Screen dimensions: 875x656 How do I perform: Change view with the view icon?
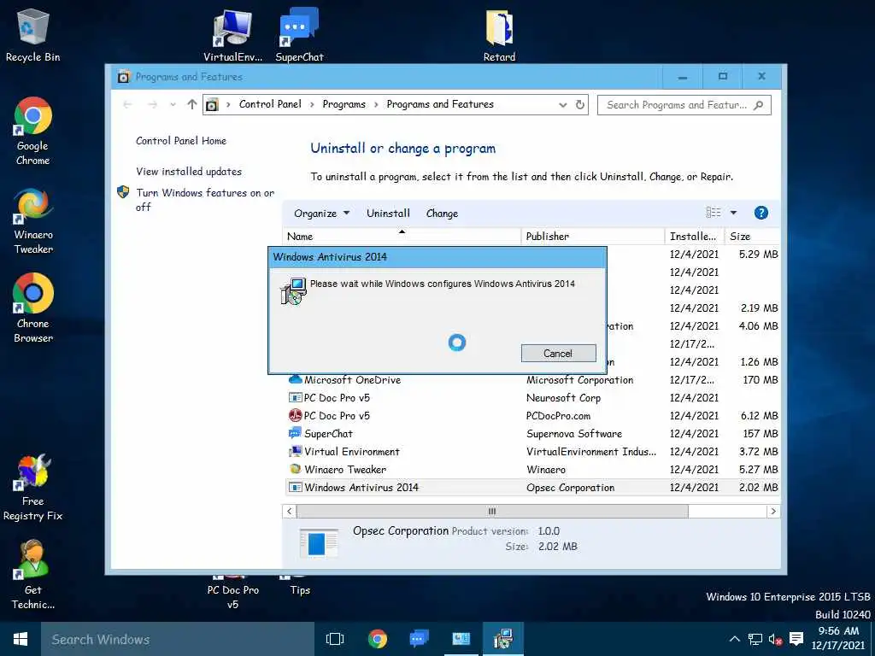[714, 213]
